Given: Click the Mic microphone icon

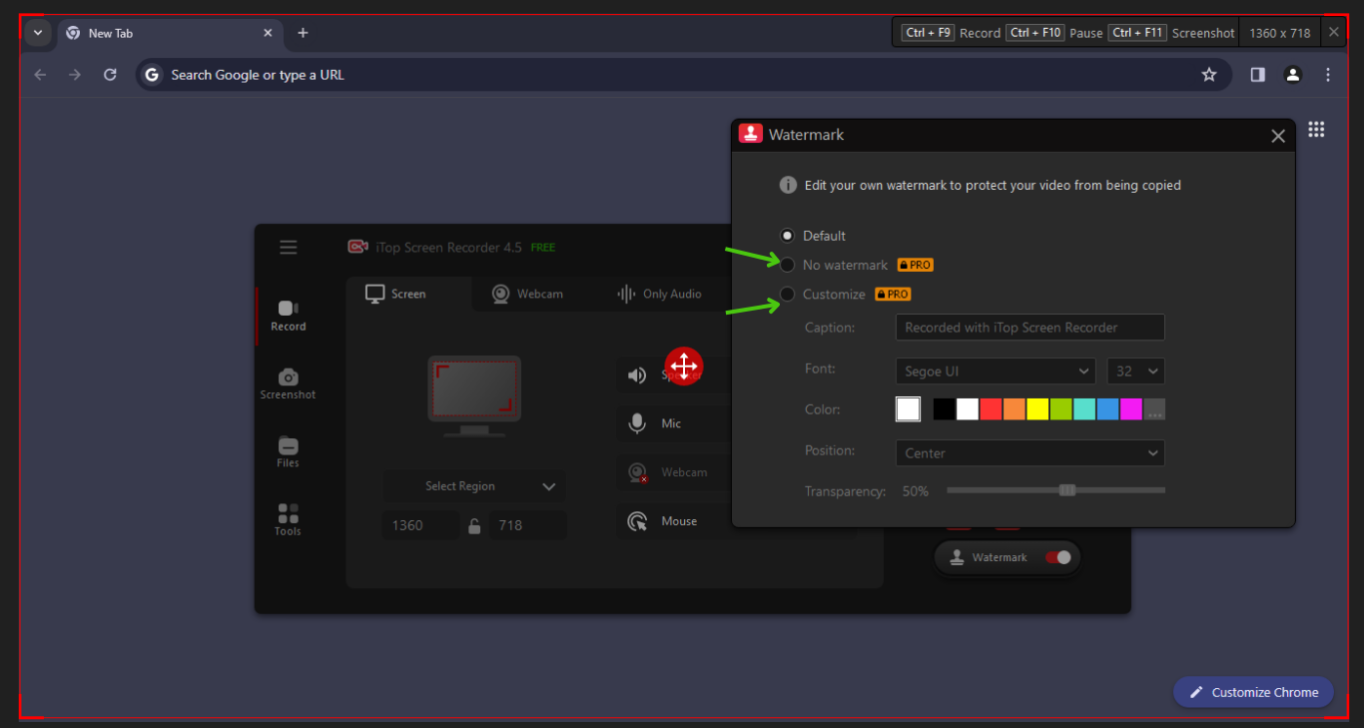Looking at the screenshot, I should 637,423.
